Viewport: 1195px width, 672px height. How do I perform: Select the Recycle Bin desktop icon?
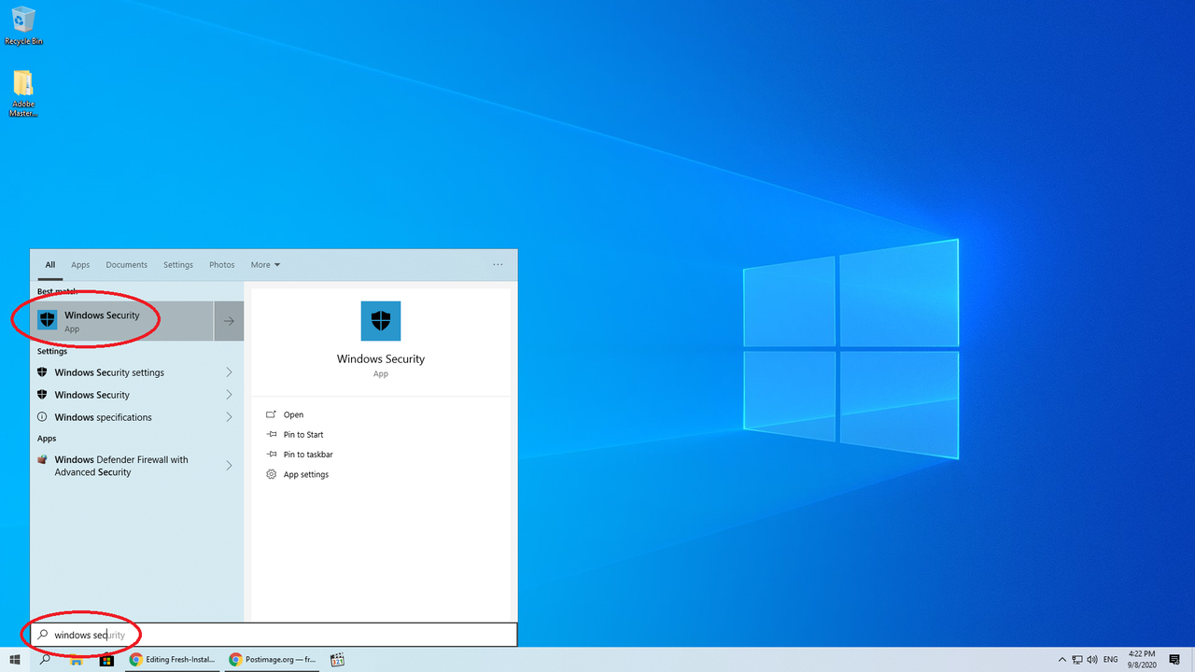tap(23, 25)
